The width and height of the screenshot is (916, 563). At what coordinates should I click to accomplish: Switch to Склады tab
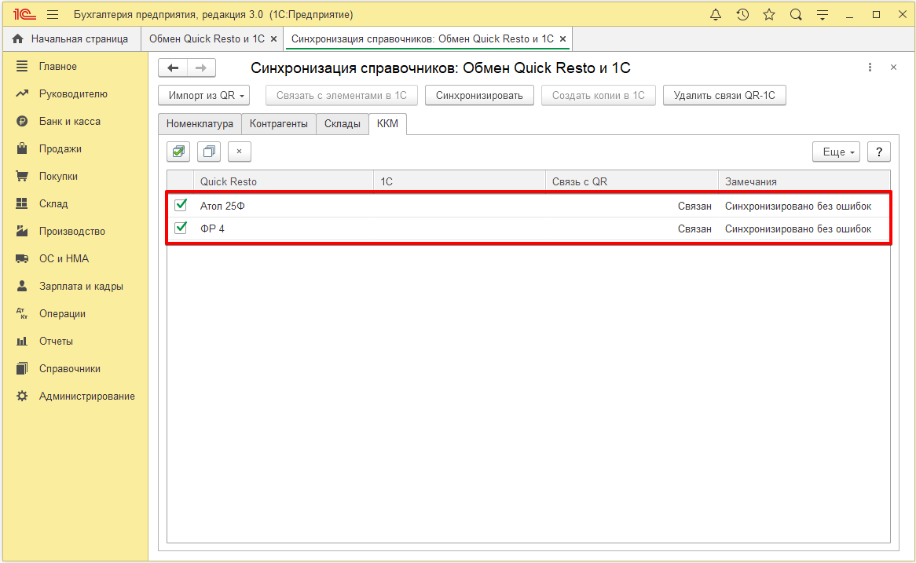click(343, 124)
